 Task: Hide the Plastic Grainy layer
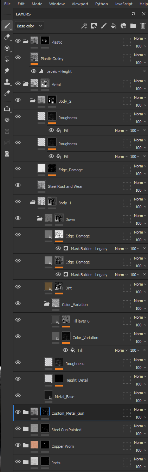18,58
